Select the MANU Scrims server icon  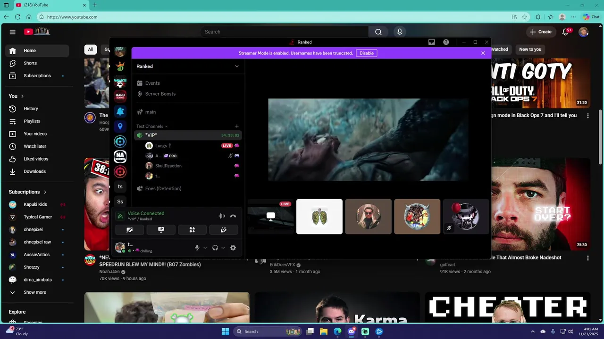[x=120, y=96]
